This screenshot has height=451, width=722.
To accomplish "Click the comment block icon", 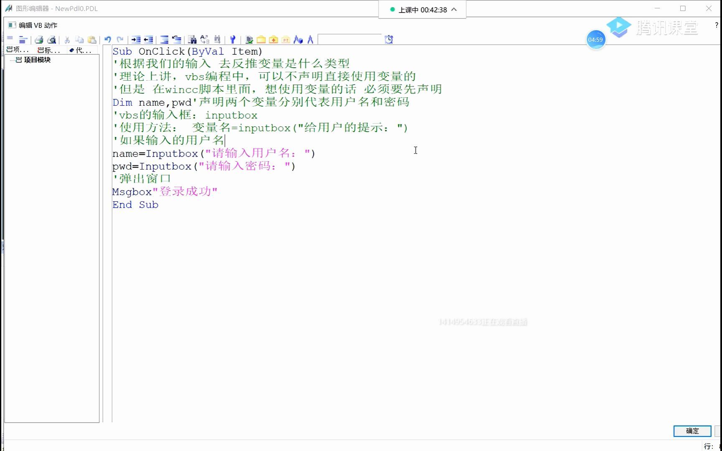I will coord(164,40).
